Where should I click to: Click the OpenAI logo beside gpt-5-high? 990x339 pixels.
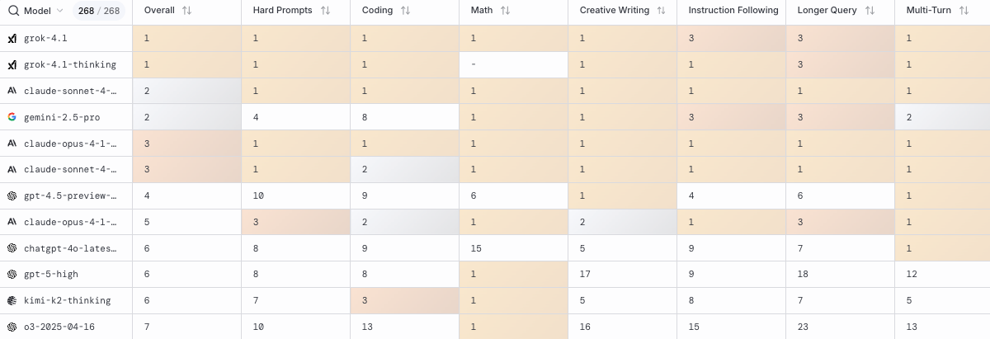[12, 274]
